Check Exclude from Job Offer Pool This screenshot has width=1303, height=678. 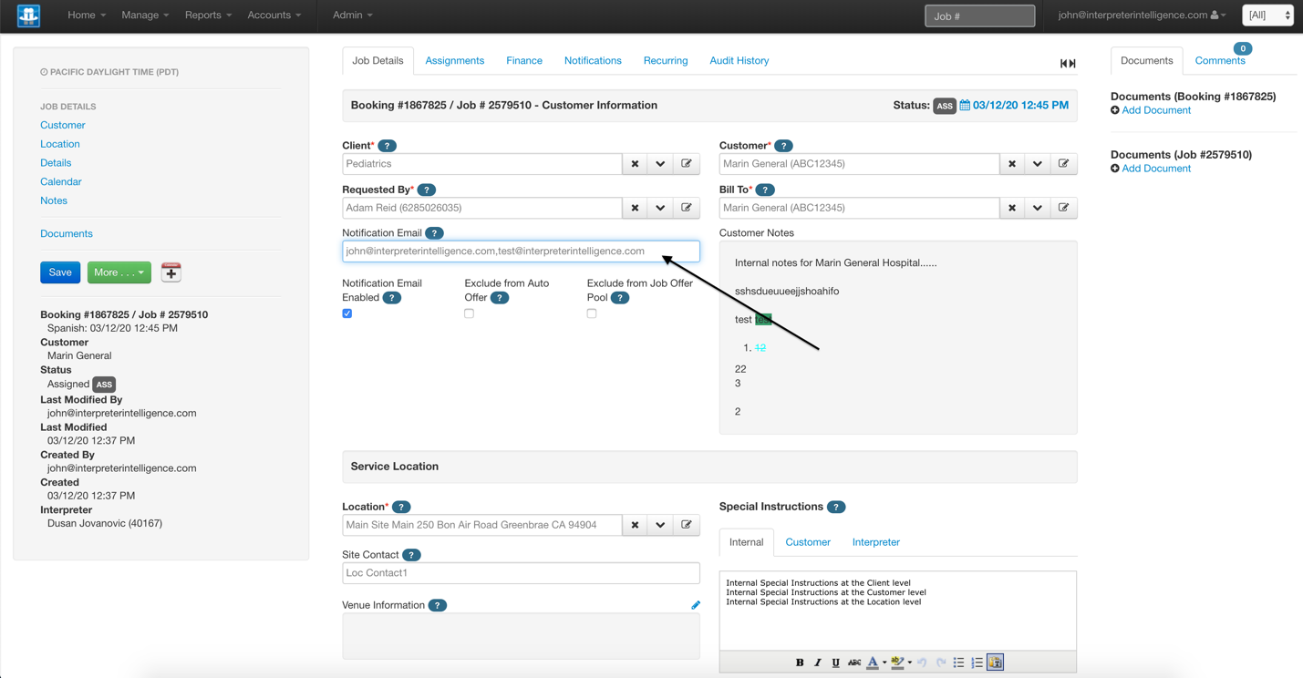[x=591, y=313]
